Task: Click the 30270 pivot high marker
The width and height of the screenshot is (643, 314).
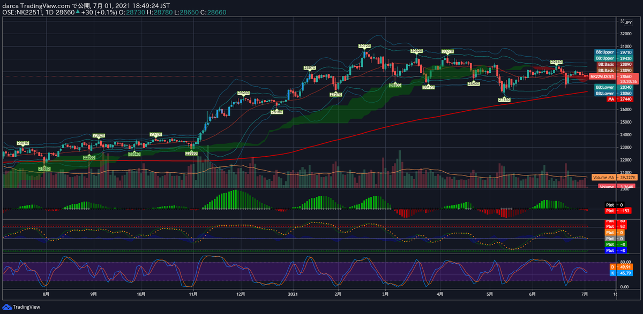Action: [447, 51]
